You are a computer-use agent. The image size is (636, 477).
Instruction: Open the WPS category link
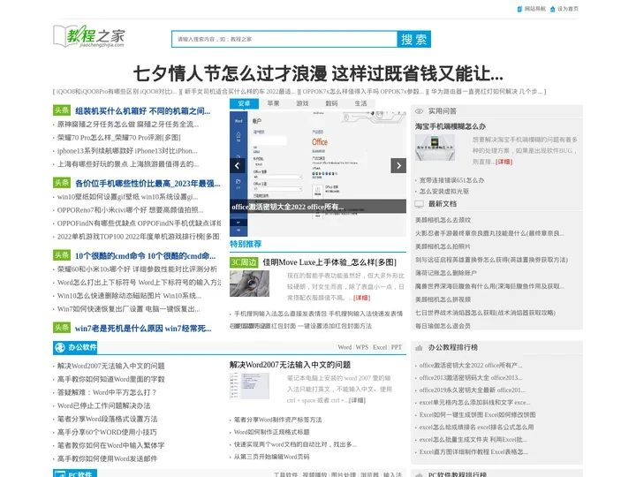pos(362,347)
